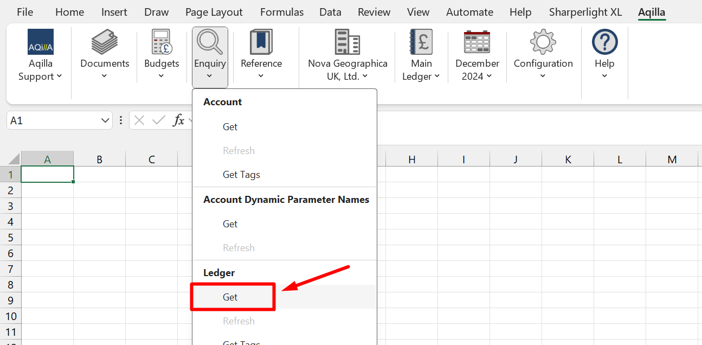Select row 5 header
The width and height of the screenshot is (702, 345).
tap(11, 238)
